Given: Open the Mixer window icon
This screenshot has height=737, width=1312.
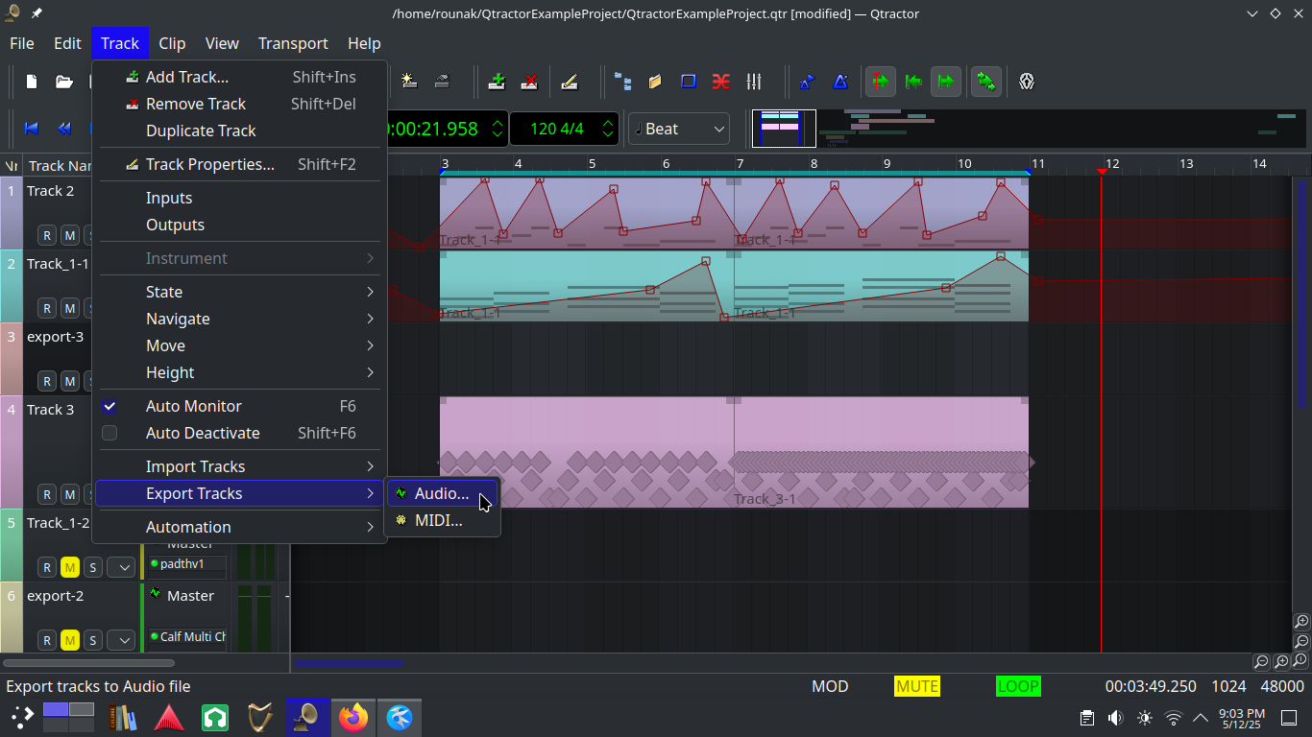Looking at the screenshot, I should [754, 82].
